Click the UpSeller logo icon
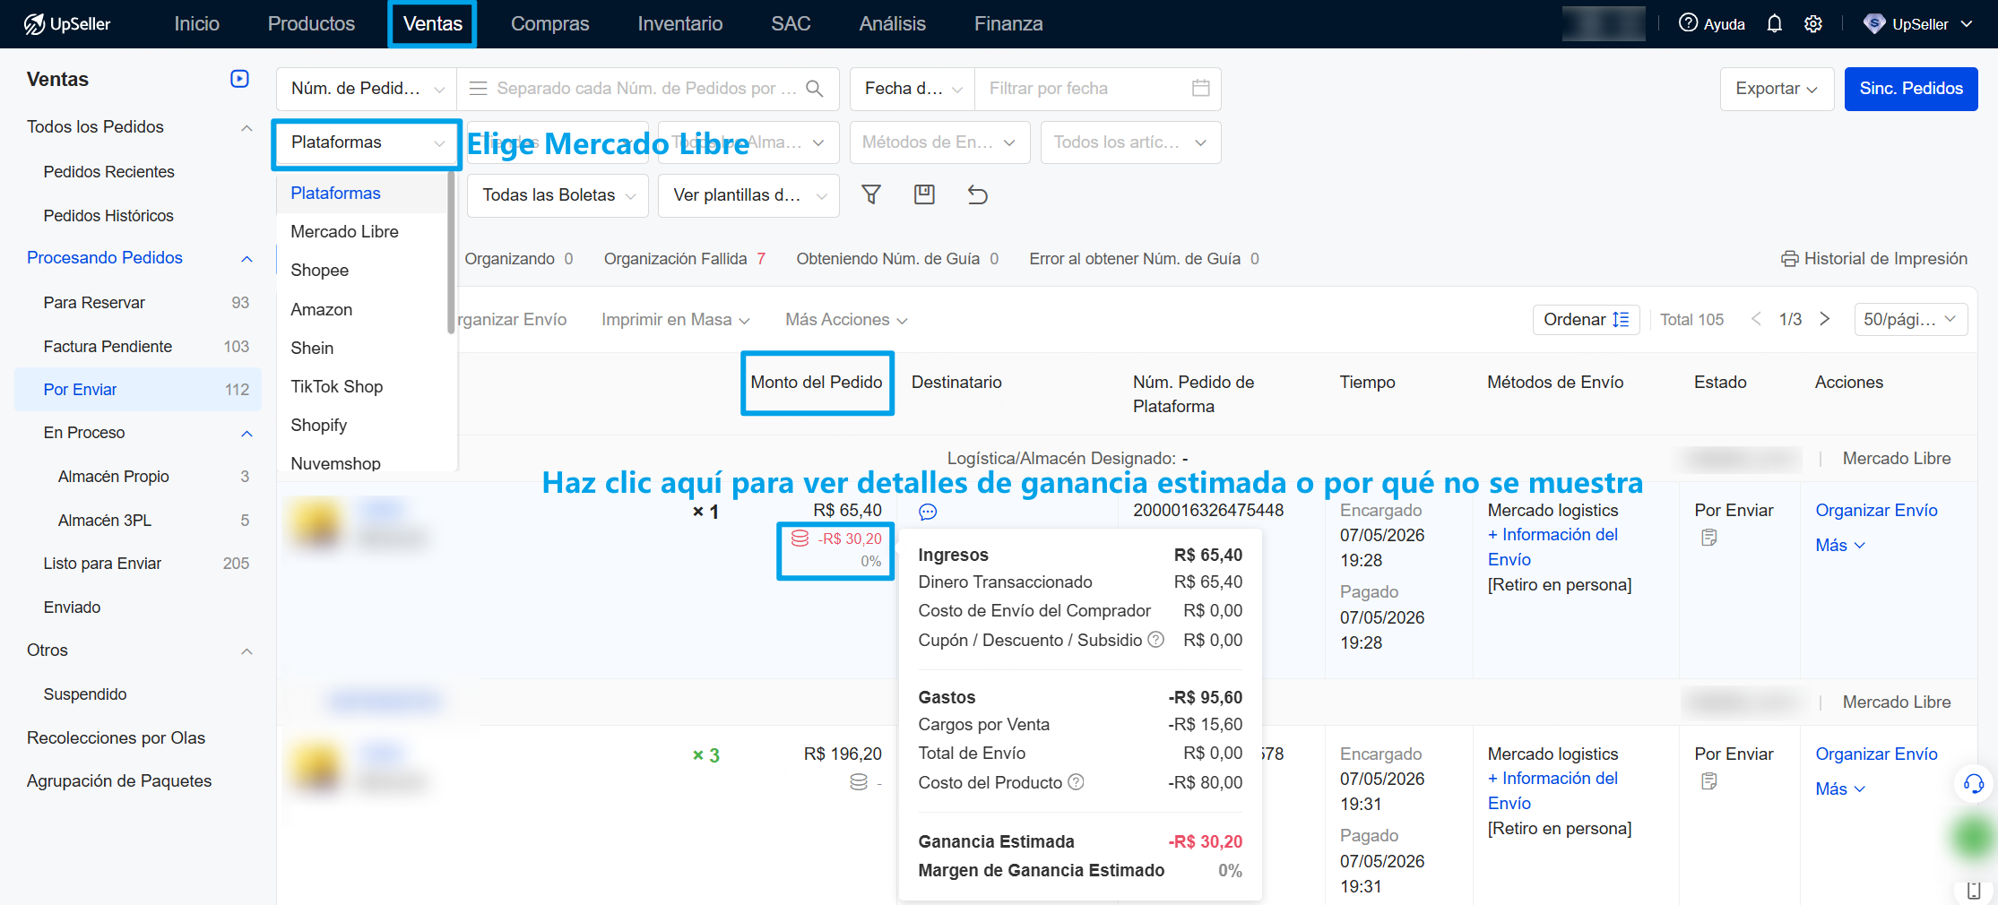Viewport: 1998px width, 905px height. coord(34,24)
